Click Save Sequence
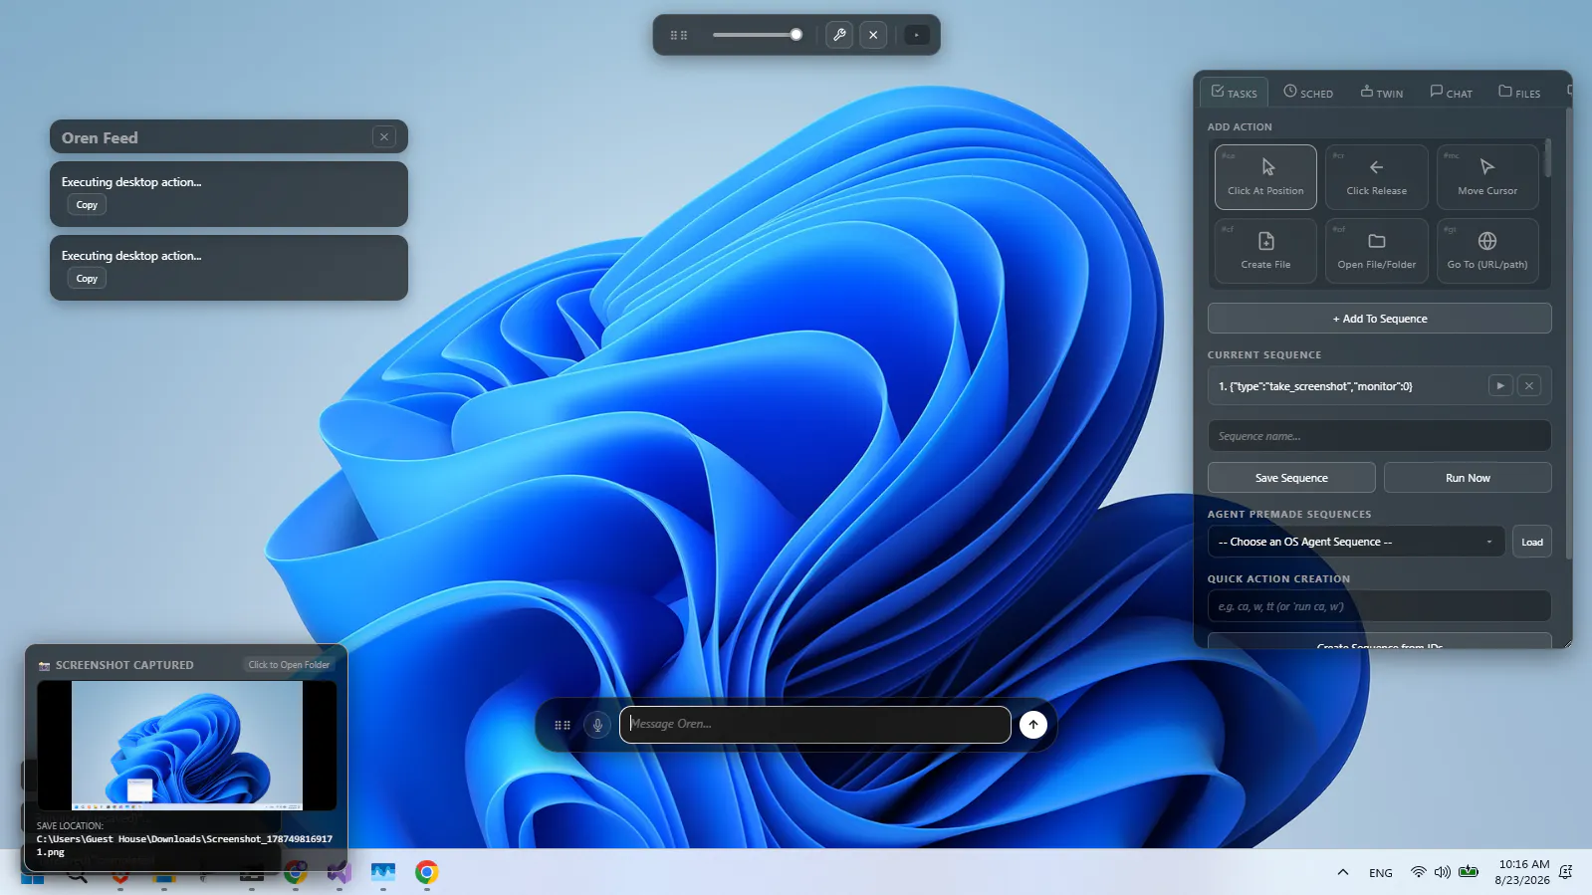The image size is (1592, 895). coord(1291,478)
